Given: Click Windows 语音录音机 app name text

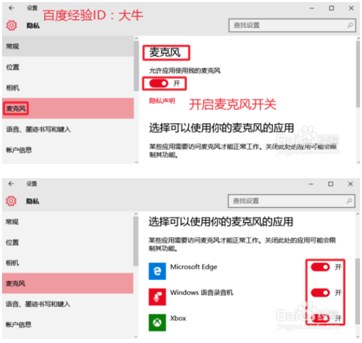Looking at the screenshot, I should coord(202,292).
